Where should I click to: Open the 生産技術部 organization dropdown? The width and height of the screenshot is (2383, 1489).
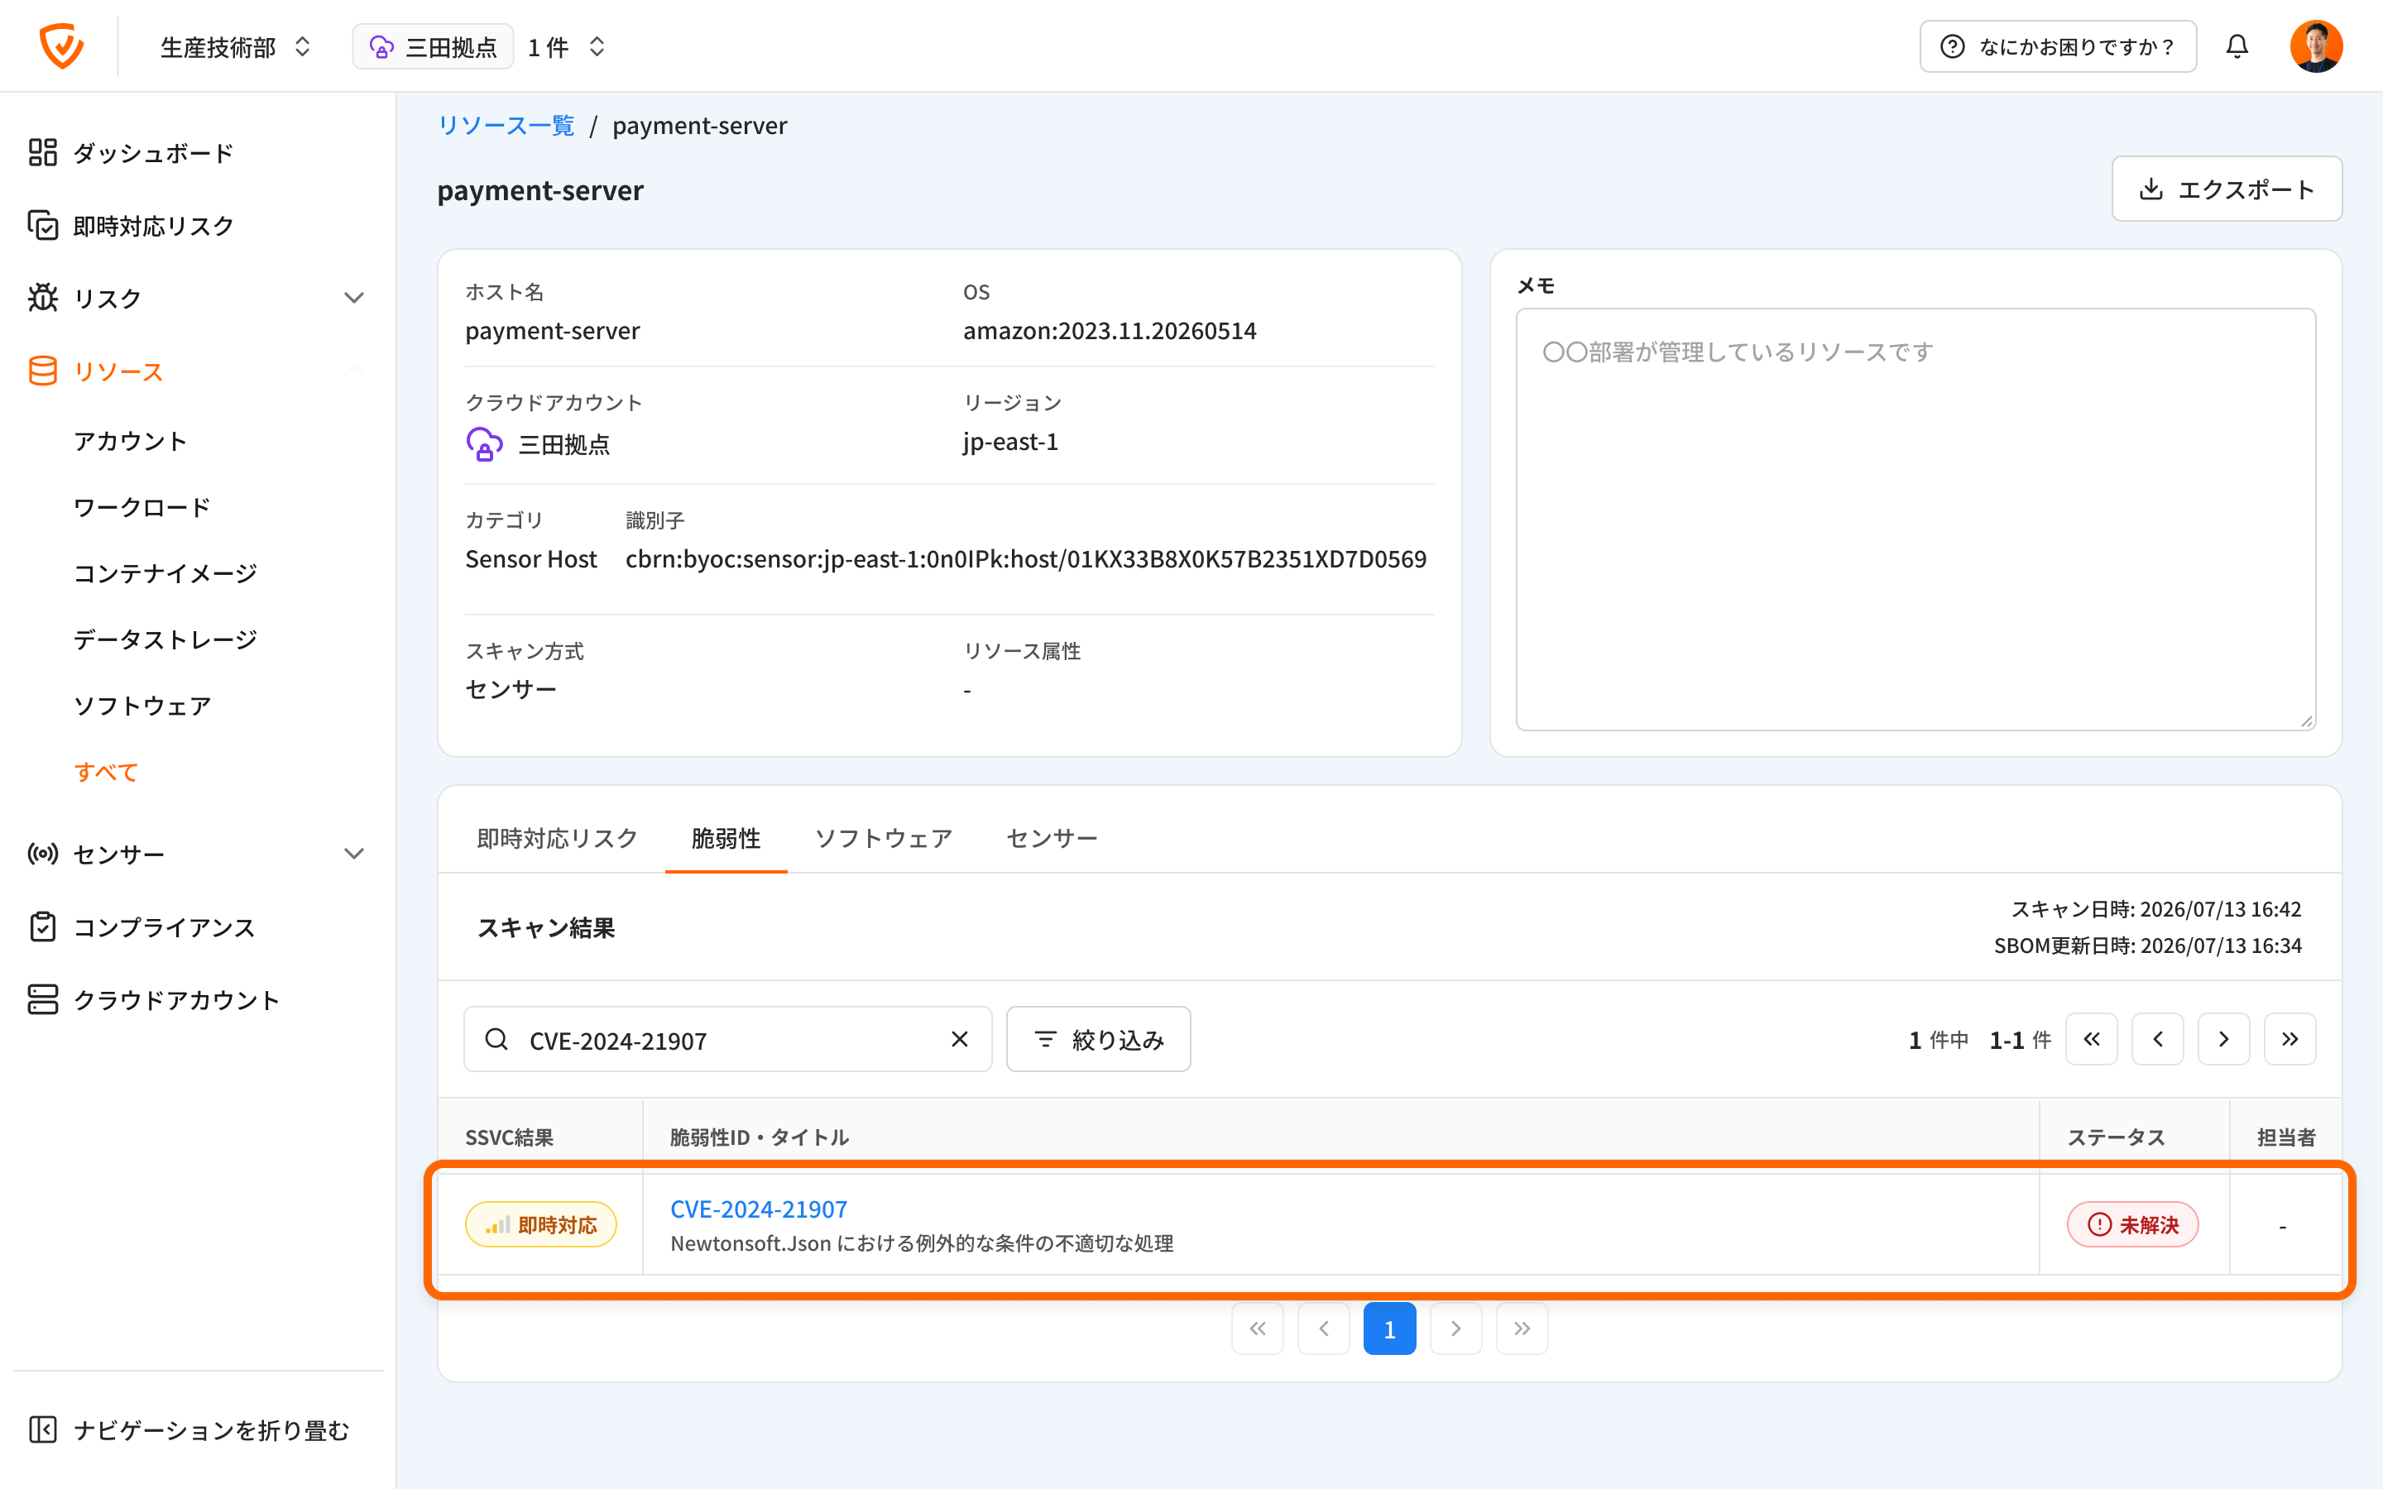click(237, 46)
